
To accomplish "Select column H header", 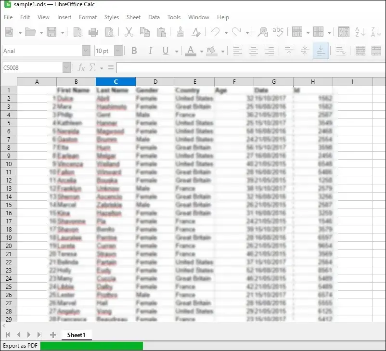I will pyautogui.click(x=313, y=81).
